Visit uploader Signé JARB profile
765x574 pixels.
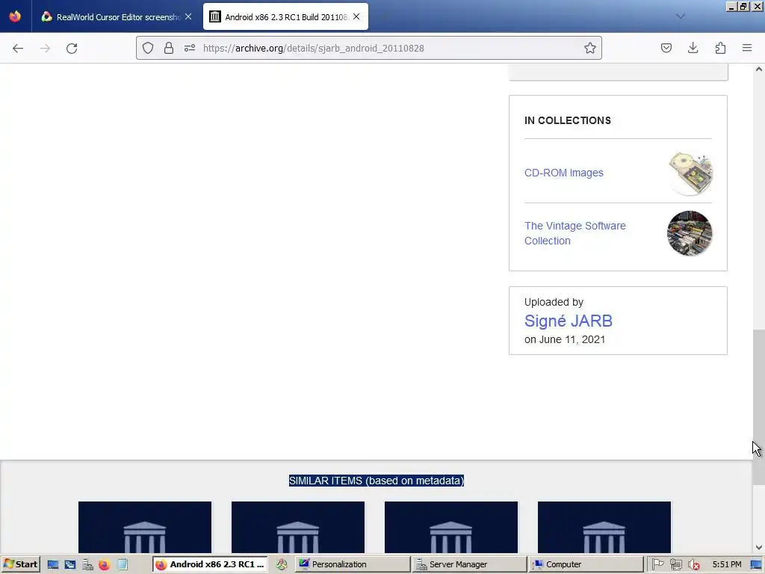click(568, 321)
